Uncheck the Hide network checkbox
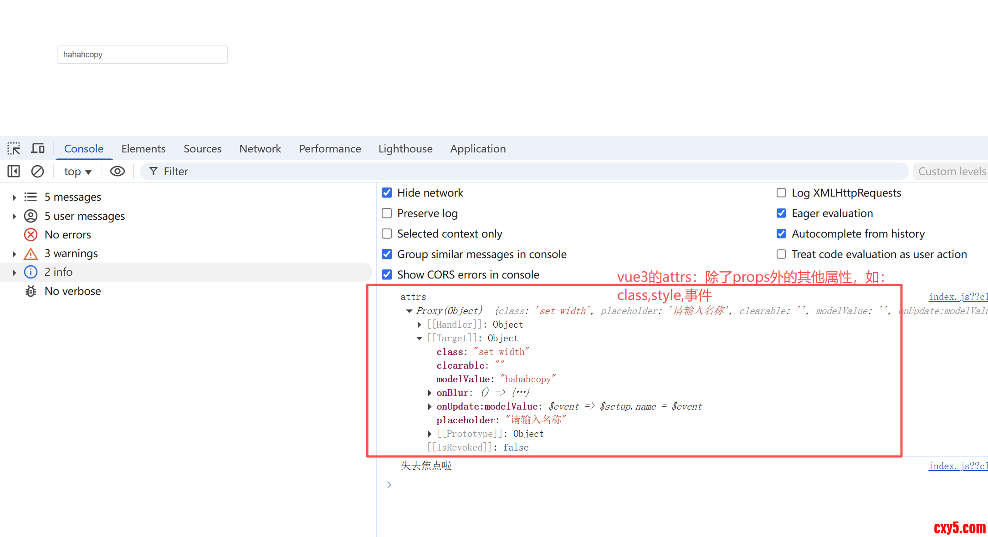This screenshot has width=988, height=537. (387, 193)
